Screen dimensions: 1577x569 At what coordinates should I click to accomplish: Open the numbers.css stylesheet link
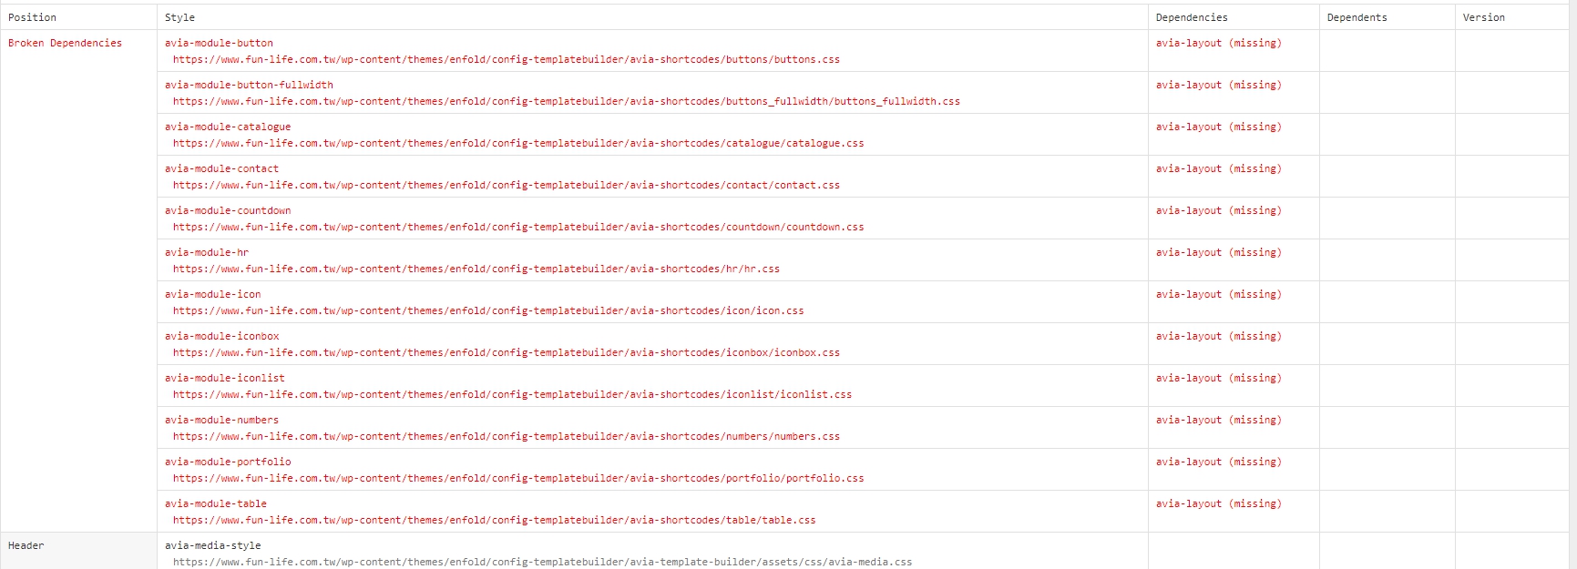506,437
